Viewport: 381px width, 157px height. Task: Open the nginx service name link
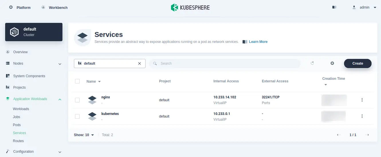click(106, 97)
